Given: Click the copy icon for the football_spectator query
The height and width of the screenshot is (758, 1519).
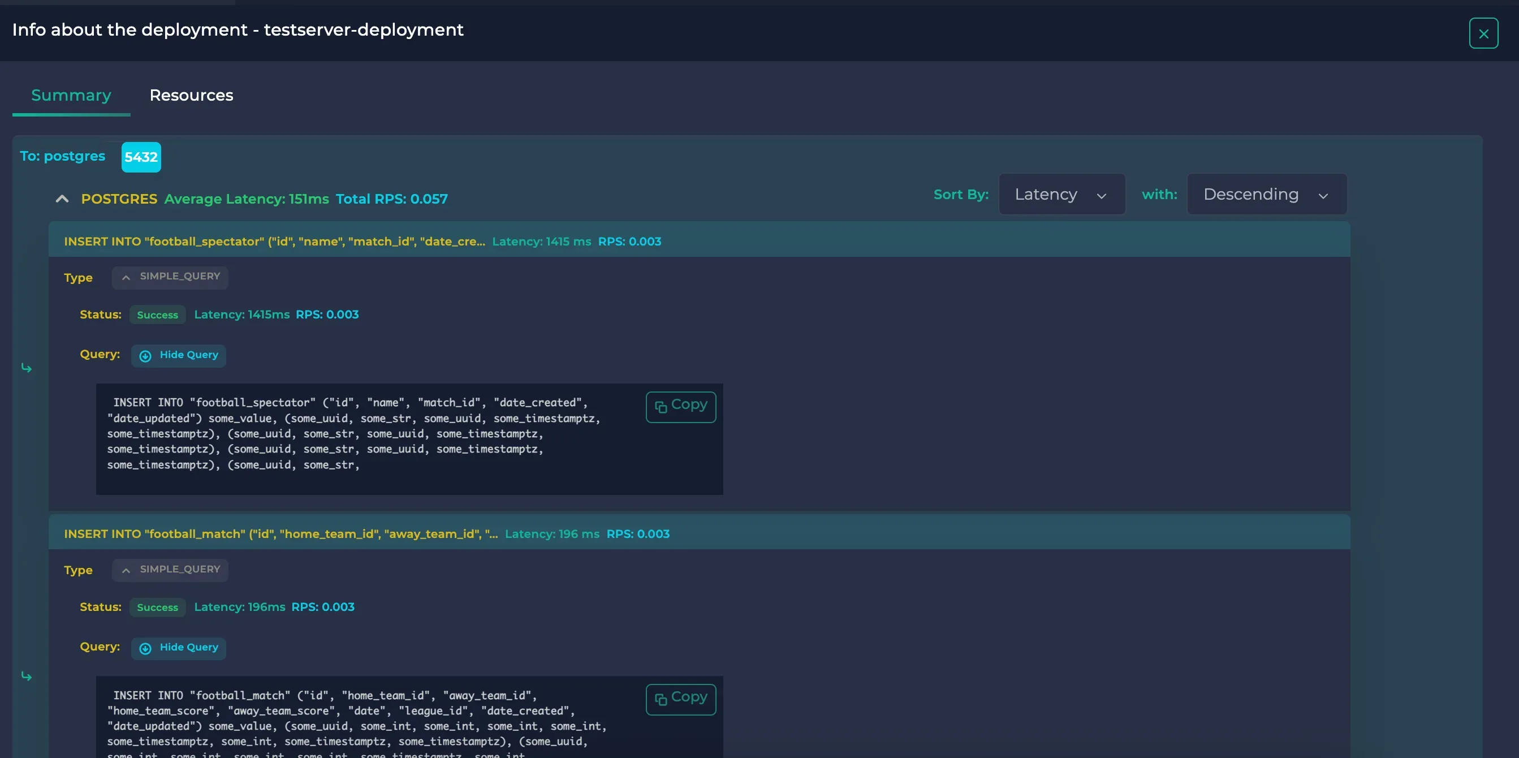Looking at the screenshot, I should click(660, 407).
